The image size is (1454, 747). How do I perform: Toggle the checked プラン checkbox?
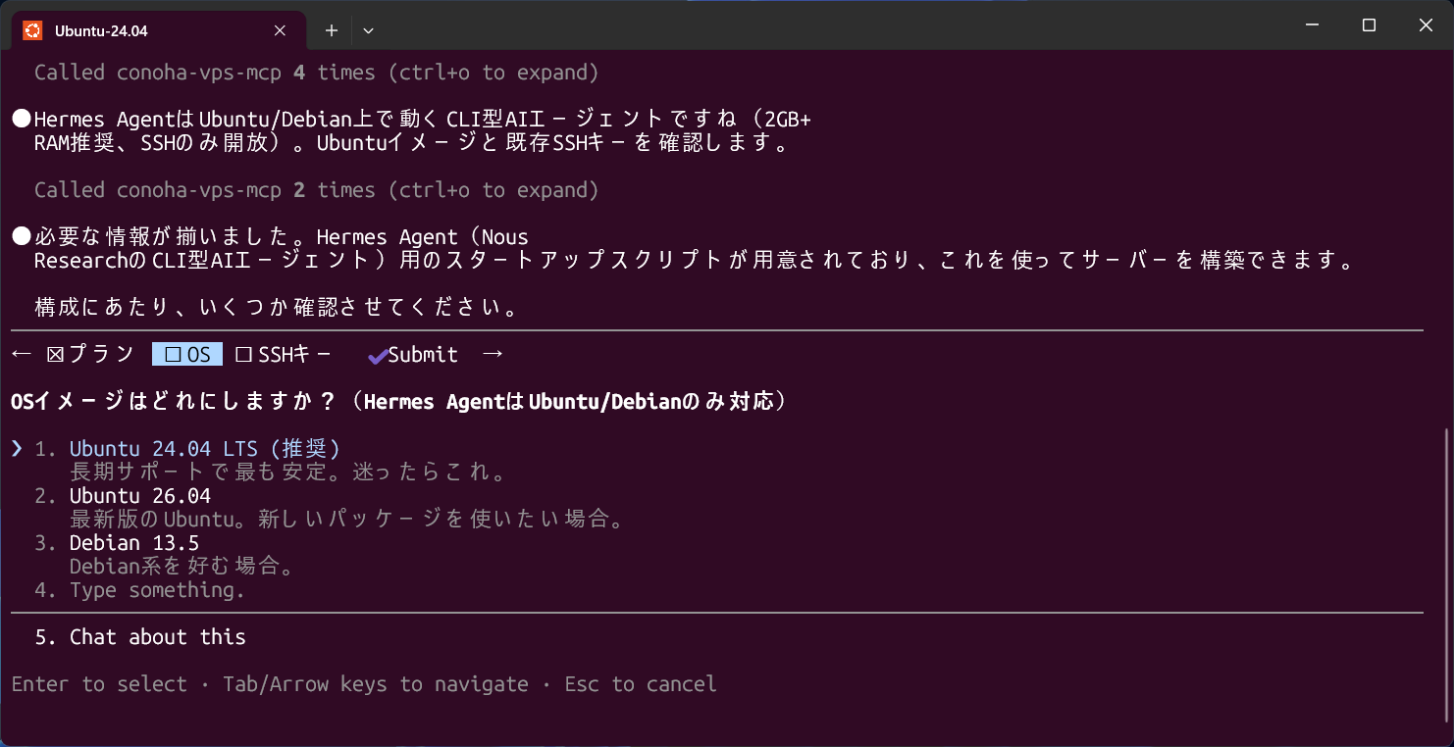coord(90,354)
